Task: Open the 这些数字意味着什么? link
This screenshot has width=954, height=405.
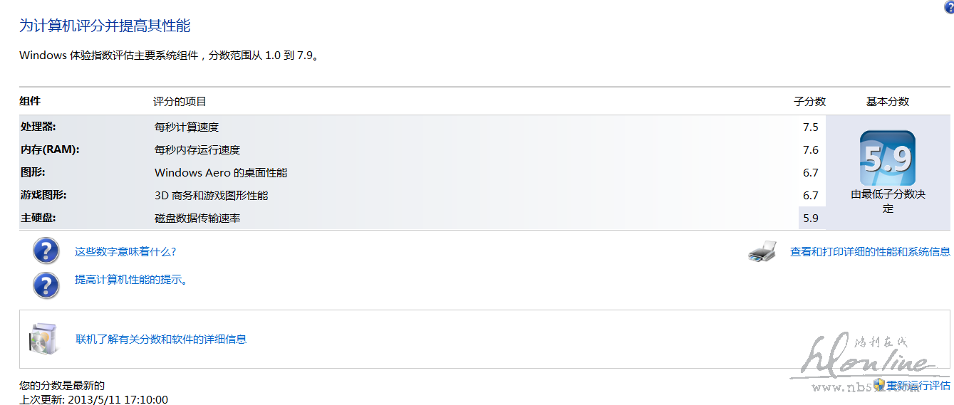Action: (x=125, y=252)
